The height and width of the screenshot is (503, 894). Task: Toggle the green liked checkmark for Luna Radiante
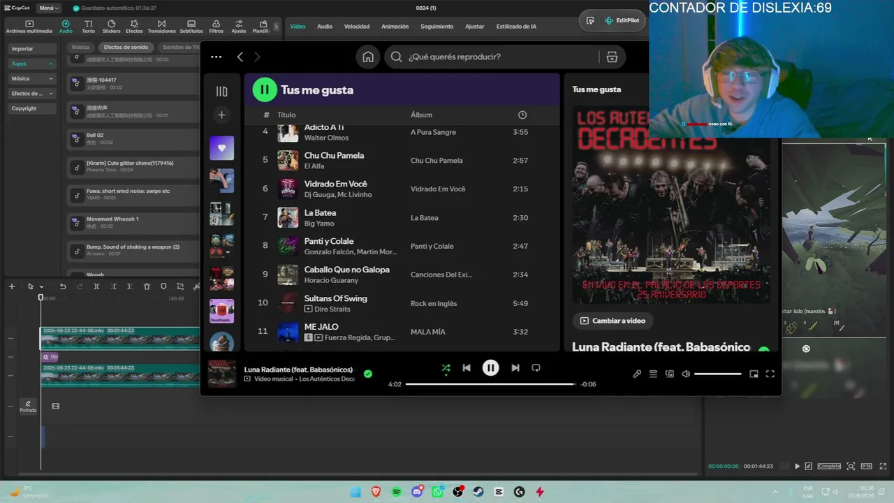(368, 374)
